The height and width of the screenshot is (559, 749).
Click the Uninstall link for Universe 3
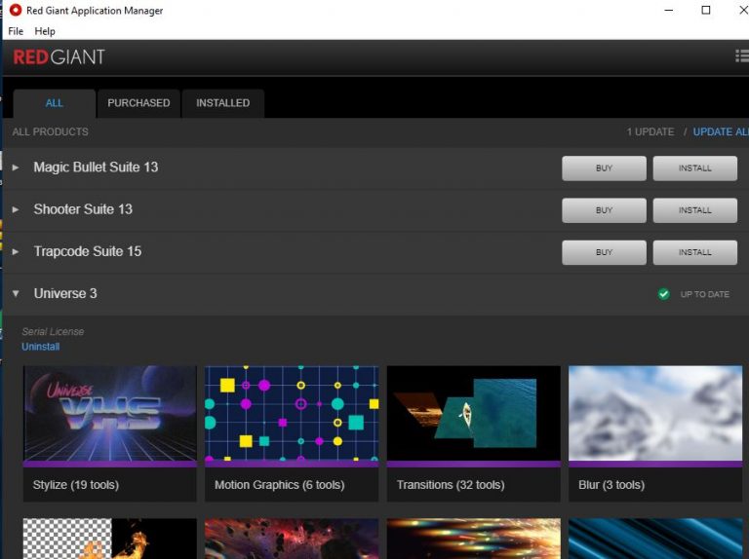41,347
